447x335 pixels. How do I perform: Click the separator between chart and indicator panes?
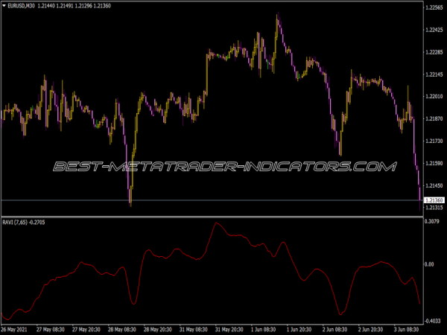212,217
